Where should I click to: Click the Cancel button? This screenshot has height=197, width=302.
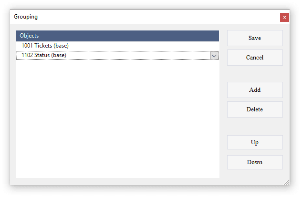pyautogui.click(x=255, y=58)
